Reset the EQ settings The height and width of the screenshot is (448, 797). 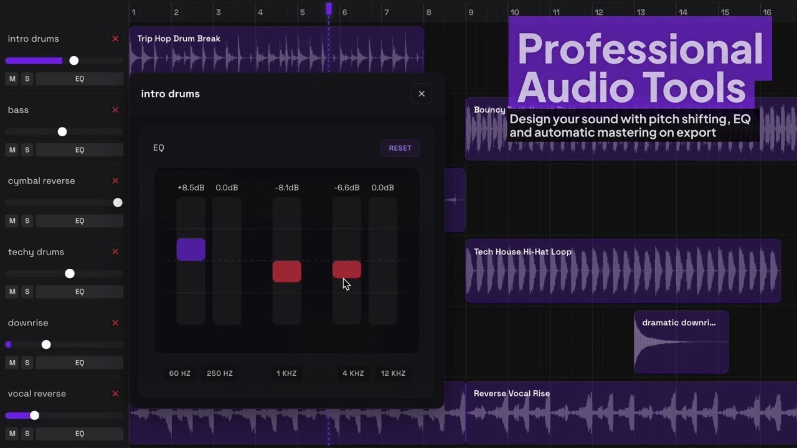tap(400, 148)
